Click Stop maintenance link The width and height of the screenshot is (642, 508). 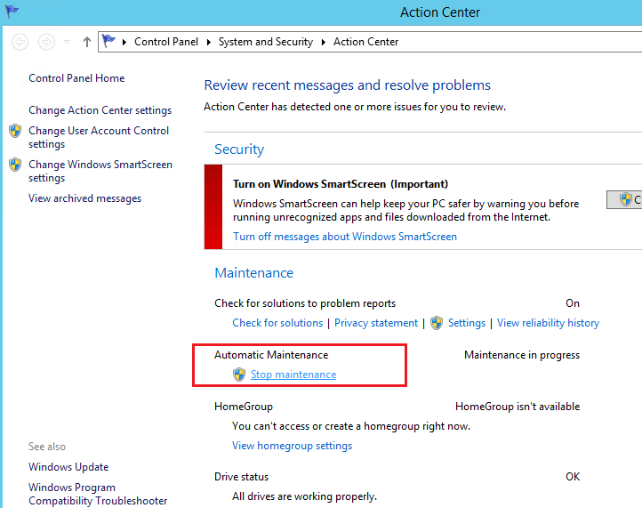293,375
